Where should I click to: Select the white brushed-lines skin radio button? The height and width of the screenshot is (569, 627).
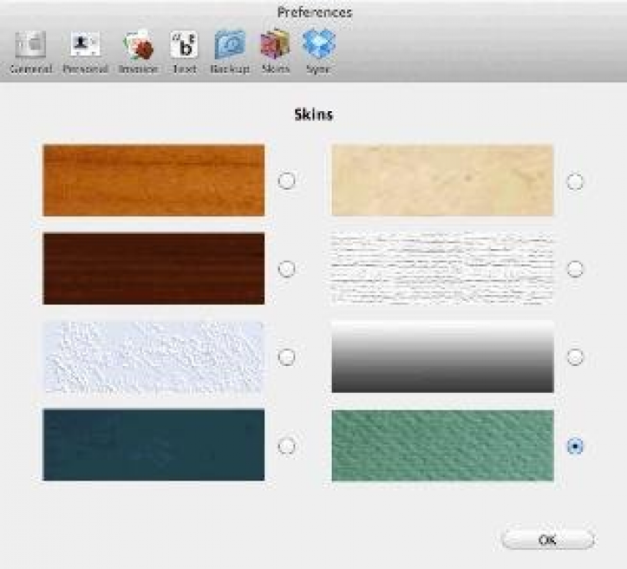click(575, 269)
